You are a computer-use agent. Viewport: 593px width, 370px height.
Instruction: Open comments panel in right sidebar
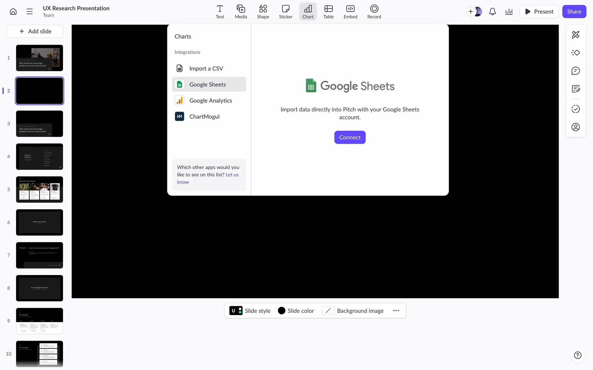pyautogui.click(x=575, y=71)
